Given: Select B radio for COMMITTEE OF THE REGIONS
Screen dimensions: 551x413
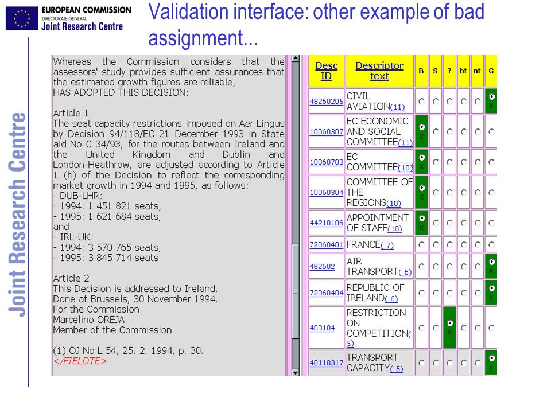Looking at the screenshot, I should pos(422,188).
